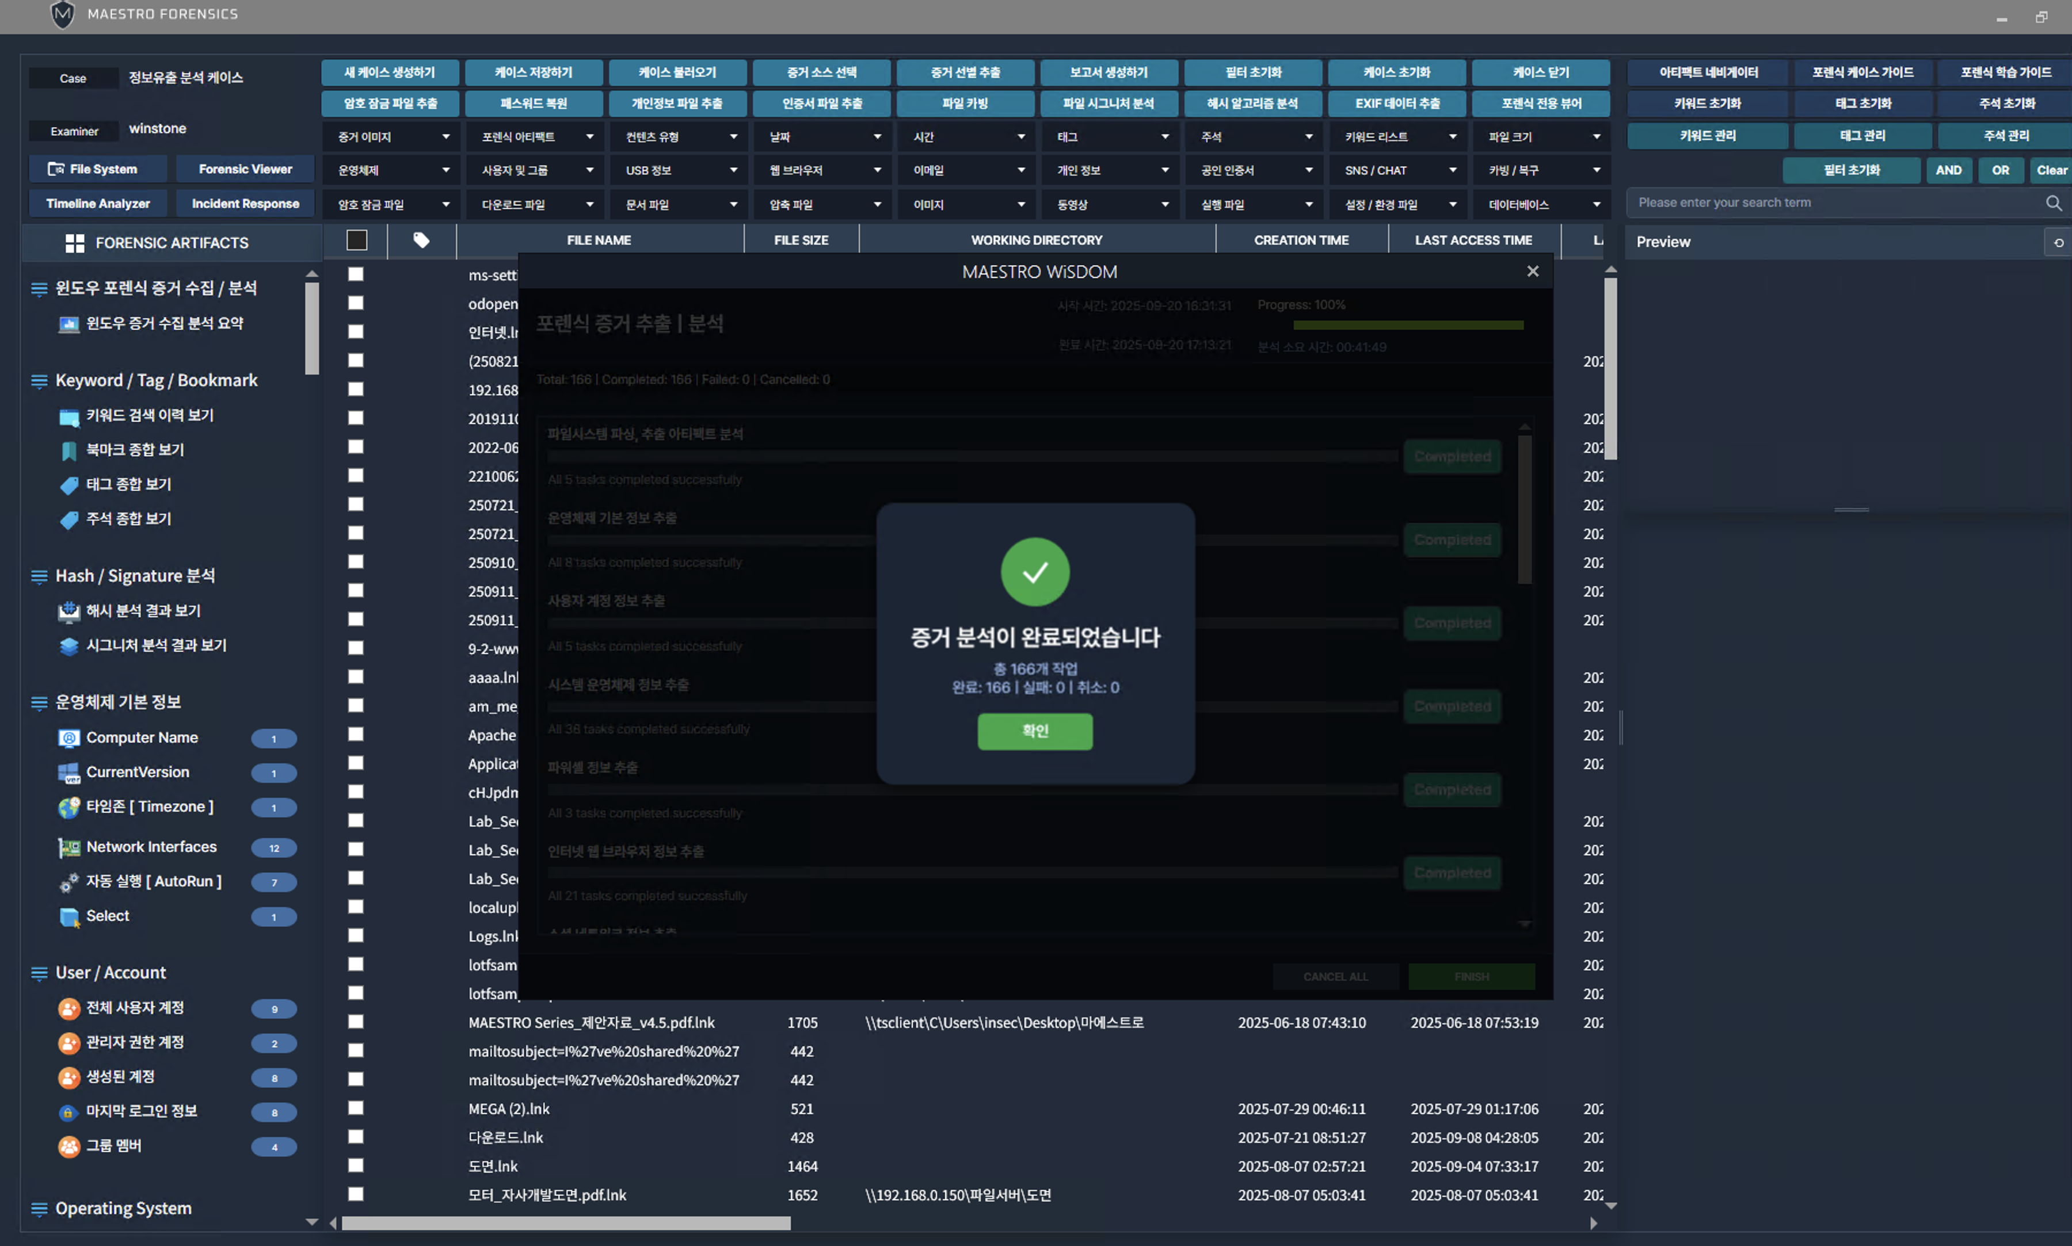
Task: Open bookmark summary view icon
Action: point(69,450)
